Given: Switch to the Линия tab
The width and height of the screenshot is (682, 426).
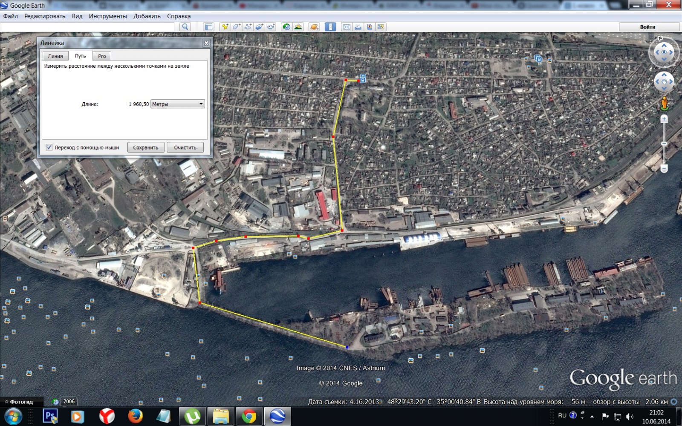Looking at the screenshot, I should tap(55, 56).
